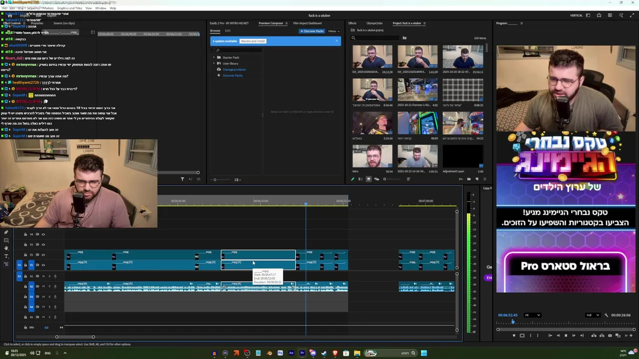This screenshot has width=639, height=359.
Task: Select the Type tool
Action: coord(6,256)
